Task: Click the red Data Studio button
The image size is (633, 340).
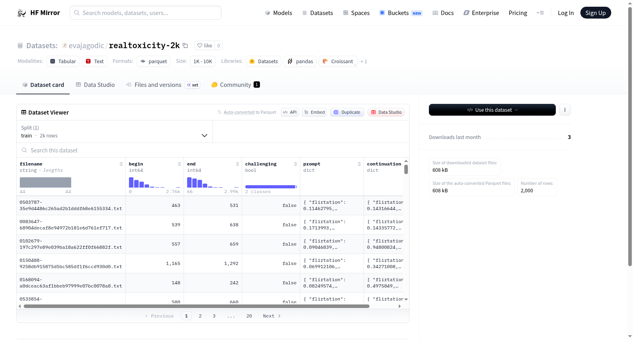Action: [386, 112]
